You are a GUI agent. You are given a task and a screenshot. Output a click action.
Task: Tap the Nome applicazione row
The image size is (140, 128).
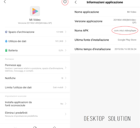(x=105, y=12)
